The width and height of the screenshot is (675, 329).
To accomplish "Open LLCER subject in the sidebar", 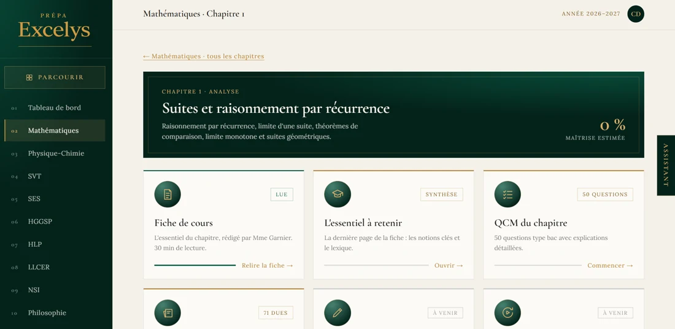I will (x=55, y=267).
